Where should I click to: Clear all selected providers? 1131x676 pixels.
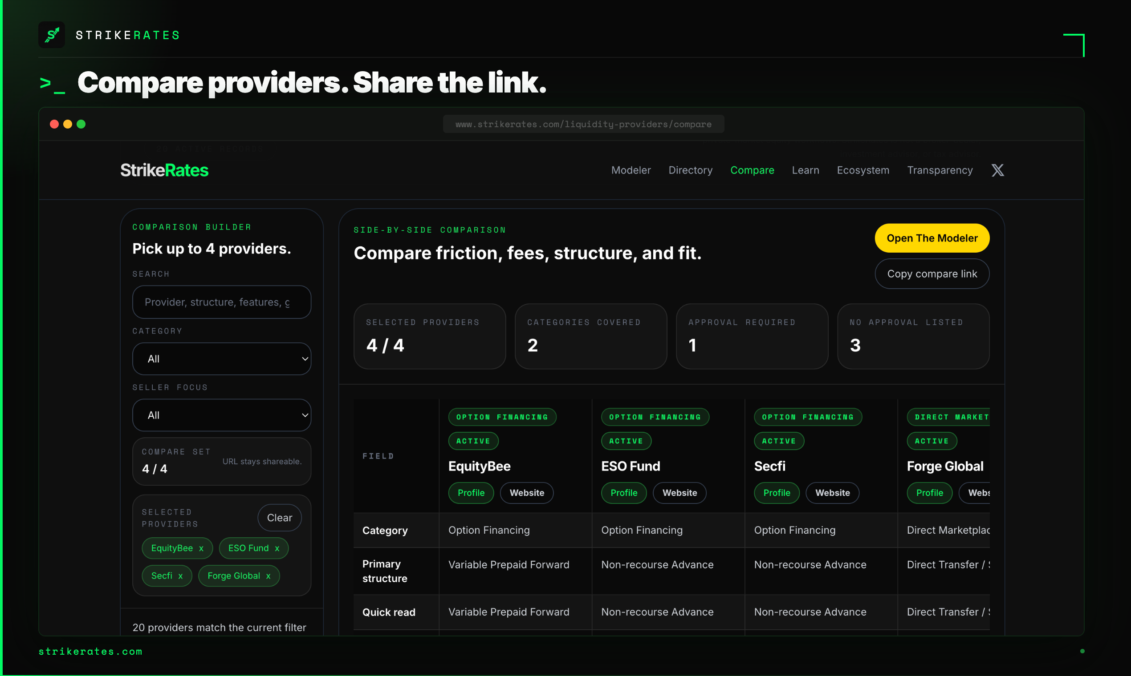point(279,518)
